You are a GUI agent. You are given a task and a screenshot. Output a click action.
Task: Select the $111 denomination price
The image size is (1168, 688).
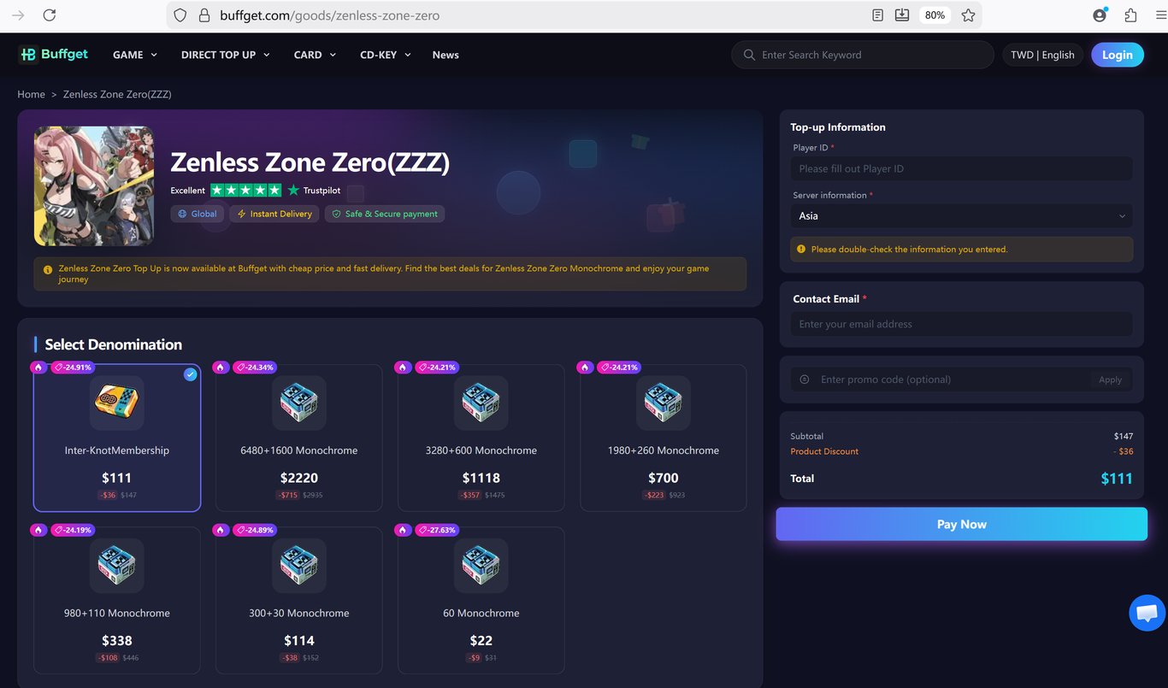(x=117, y=478)
